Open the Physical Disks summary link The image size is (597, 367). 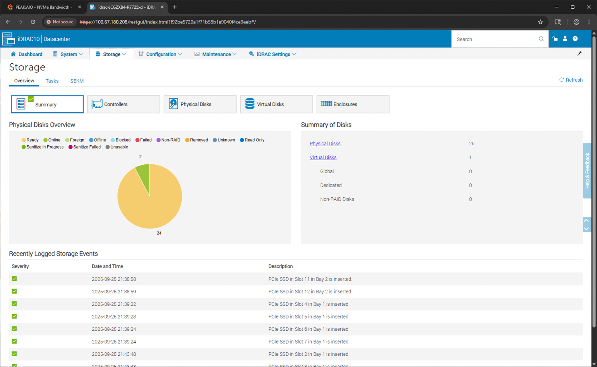325,144
